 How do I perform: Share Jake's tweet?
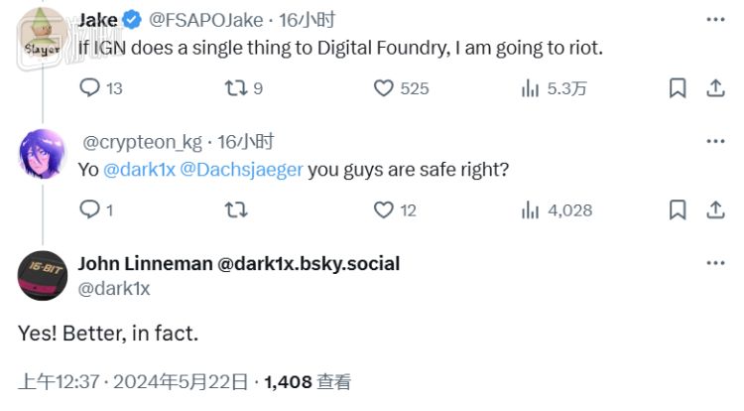(714, 88)
